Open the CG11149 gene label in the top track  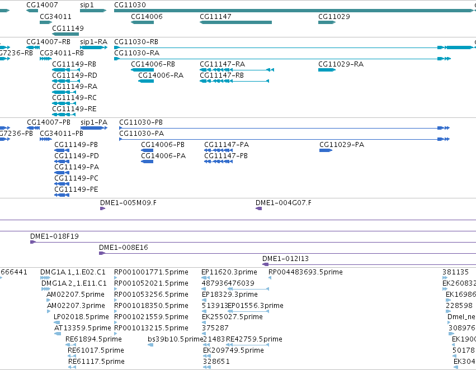[68, 28]
